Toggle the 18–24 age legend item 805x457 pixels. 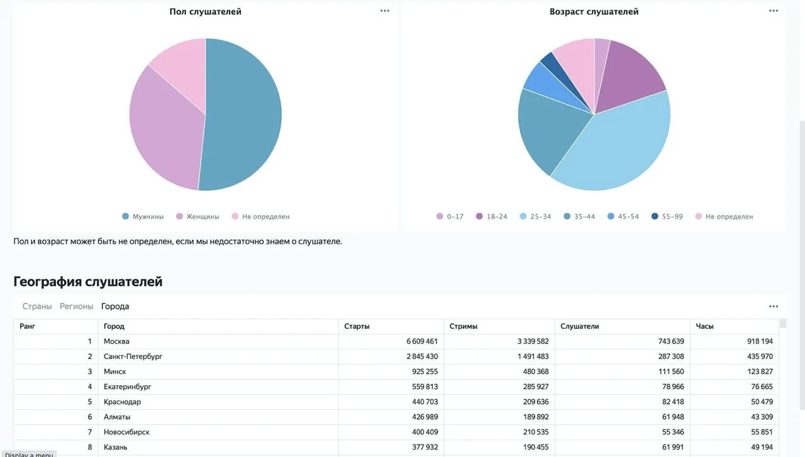(x=492, y=216)
